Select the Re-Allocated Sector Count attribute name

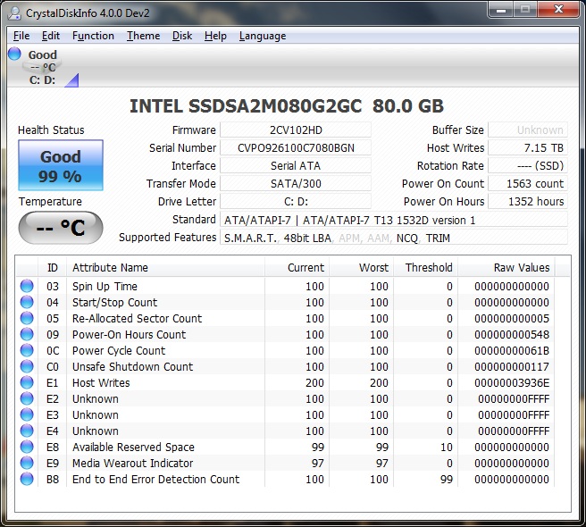[x=137, y=319]
